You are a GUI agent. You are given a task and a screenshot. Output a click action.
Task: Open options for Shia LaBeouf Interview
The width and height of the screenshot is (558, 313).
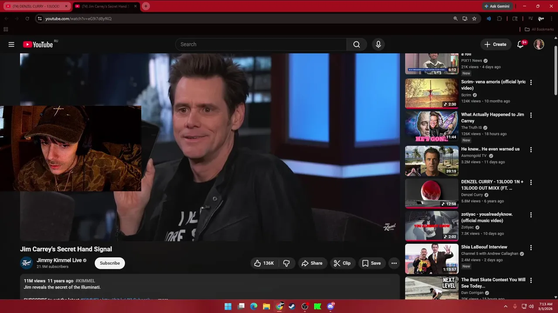[x=531, y=247]
